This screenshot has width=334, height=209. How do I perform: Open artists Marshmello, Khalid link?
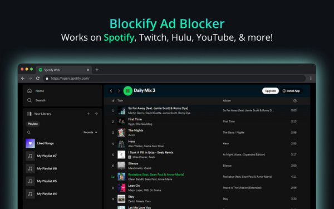point(140,168)
